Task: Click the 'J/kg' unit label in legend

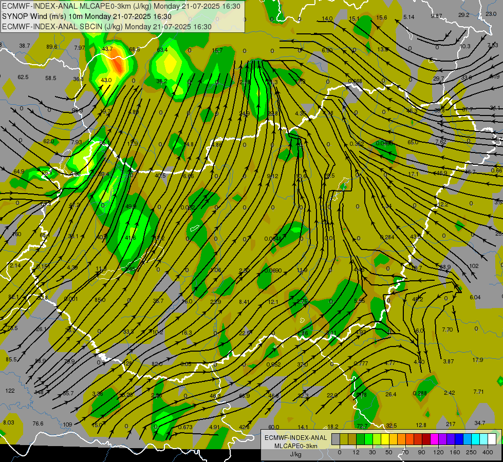Action: tap(296, 454)
